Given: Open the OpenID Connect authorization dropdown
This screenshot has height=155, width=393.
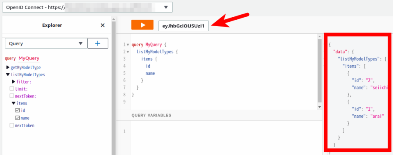Looking at the screenshot, I should pos(87,7).
